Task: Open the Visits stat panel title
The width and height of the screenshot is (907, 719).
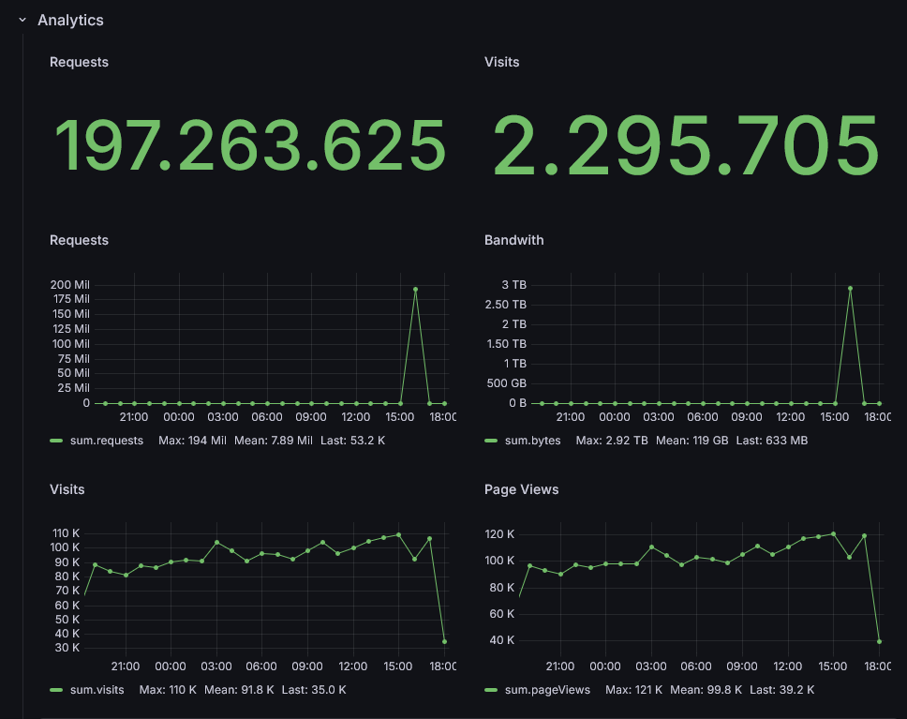Action: (502, 62)
